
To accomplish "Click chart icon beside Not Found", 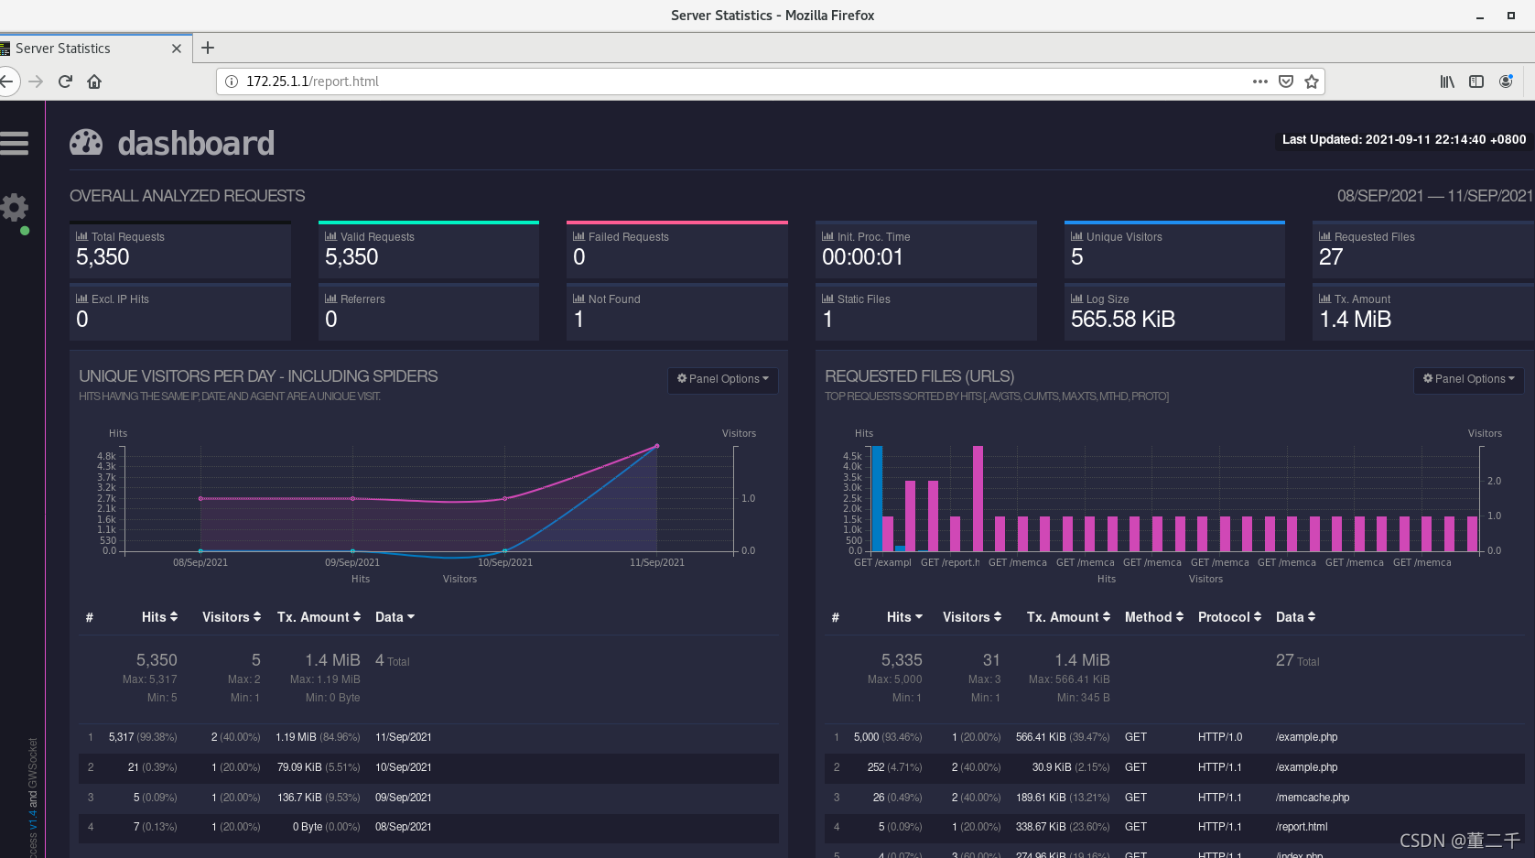I will tap(578, 299).
